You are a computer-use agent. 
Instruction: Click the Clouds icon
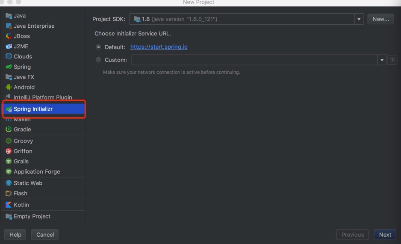click(x=9, y=56)
